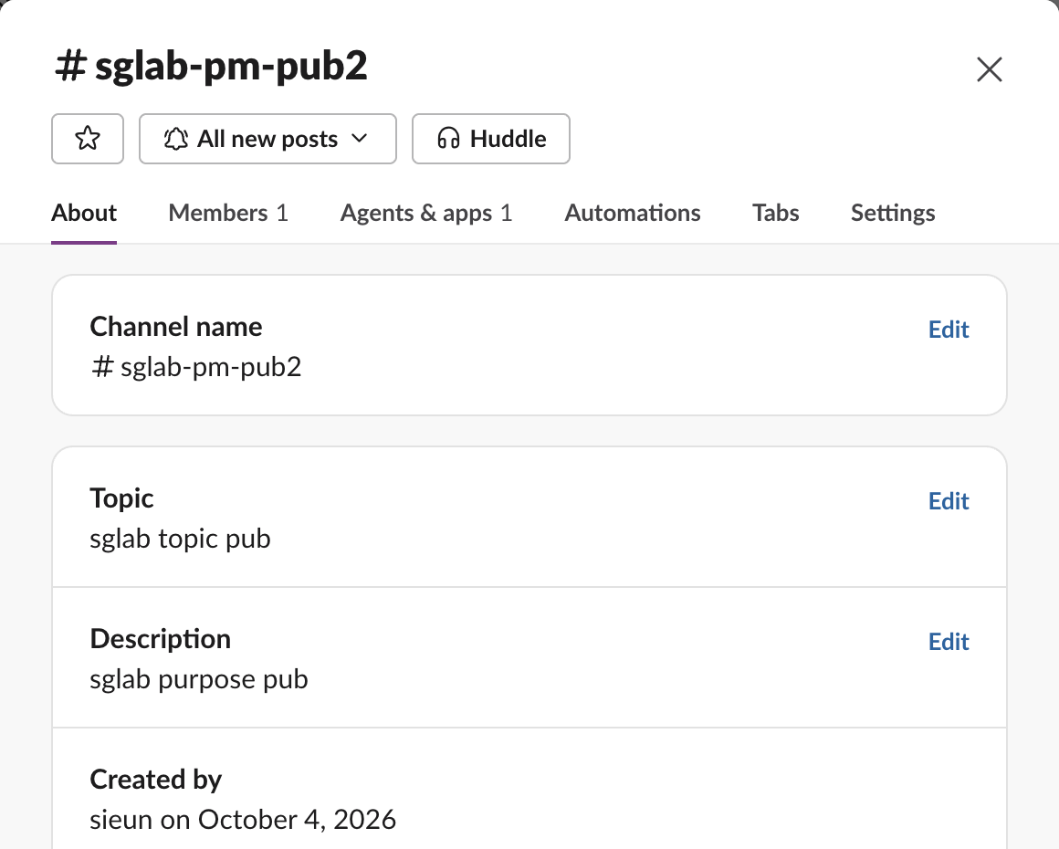Switch to the Members tab
The height and width of the screenshot is (849, 1059).
point(228,213)
